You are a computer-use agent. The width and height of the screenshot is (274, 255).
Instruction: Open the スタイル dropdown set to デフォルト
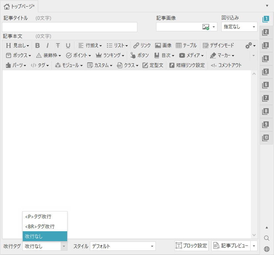(123, 246)
